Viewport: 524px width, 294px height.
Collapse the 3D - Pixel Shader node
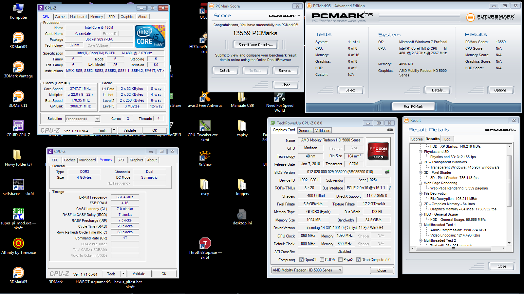pos(421,172)
